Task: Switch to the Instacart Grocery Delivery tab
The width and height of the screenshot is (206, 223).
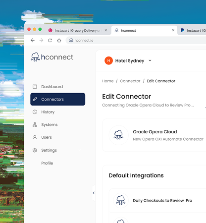Action: (x=78, y=30)
